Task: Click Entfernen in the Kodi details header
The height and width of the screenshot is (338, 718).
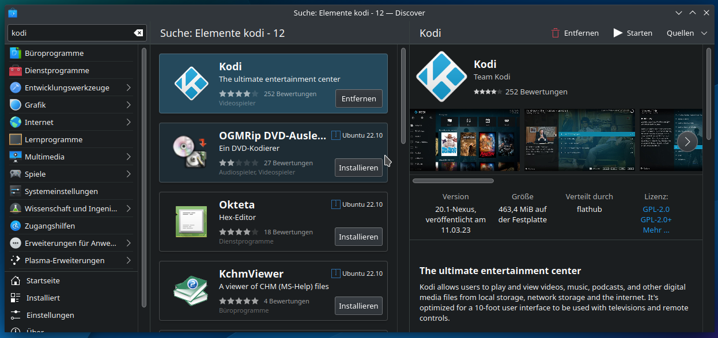Action: click(x=575, y=33)
